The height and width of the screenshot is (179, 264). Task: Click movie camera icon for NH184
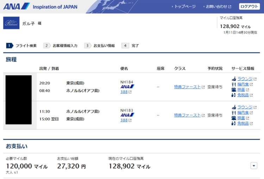234,90
